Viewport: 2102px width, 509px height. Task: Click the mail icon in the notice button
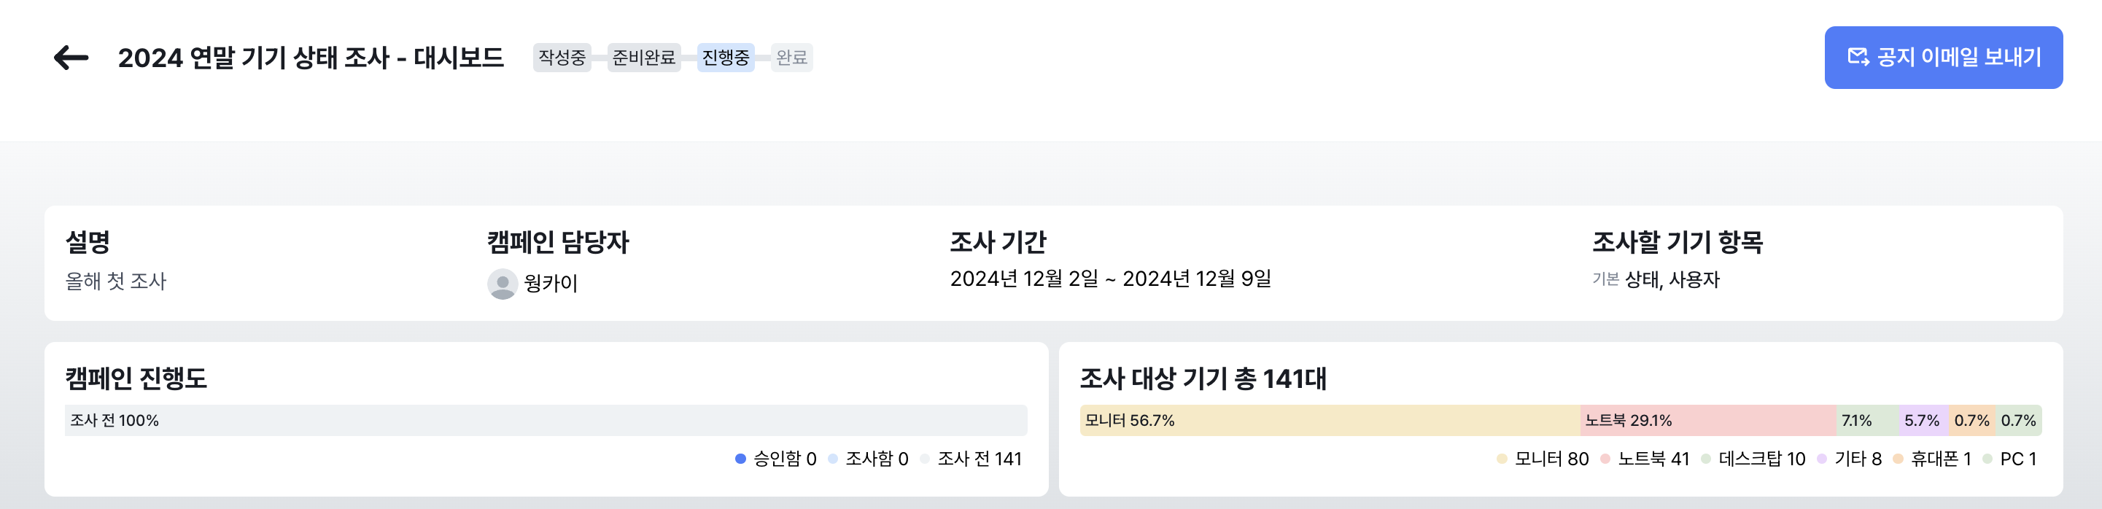coord(1858,57)
